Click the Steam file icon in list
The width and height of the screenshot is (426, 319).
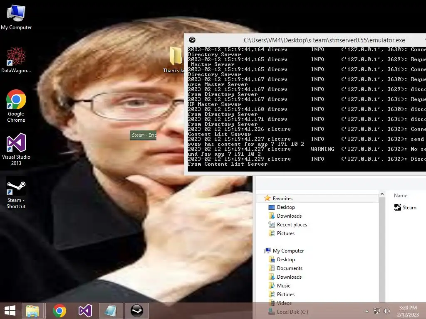tap(397, 208)
